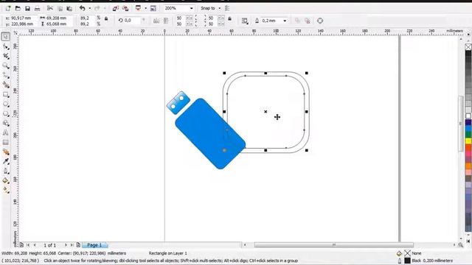
Task: Open the zoom level 200% dropdown
Action: tap(192, 8)
